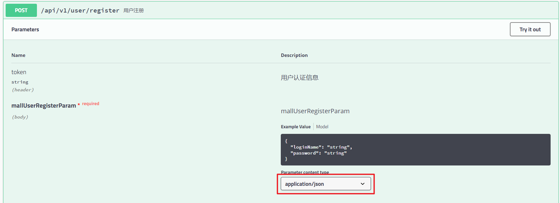This screenshot has height=203, width=560.
Task: Click the red required label
Action: point(90,104)
